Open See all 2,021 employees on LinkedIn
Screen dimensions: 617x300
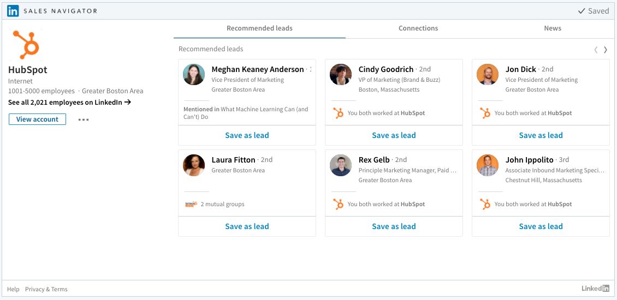[70, 102]
